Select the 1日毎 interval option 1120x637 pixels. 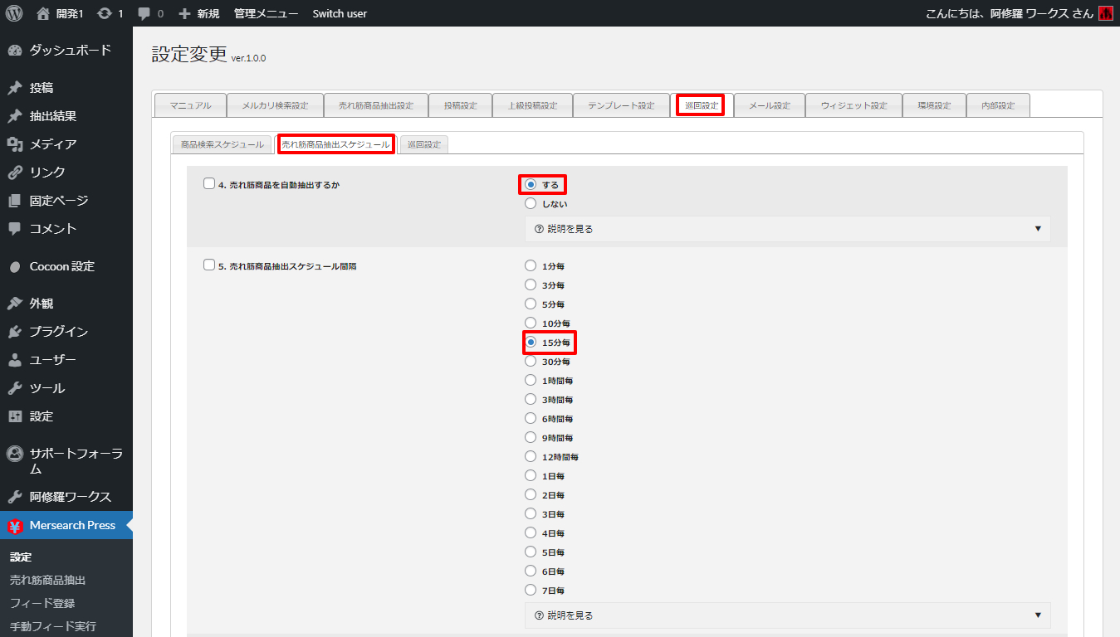(x=531, y=476)
